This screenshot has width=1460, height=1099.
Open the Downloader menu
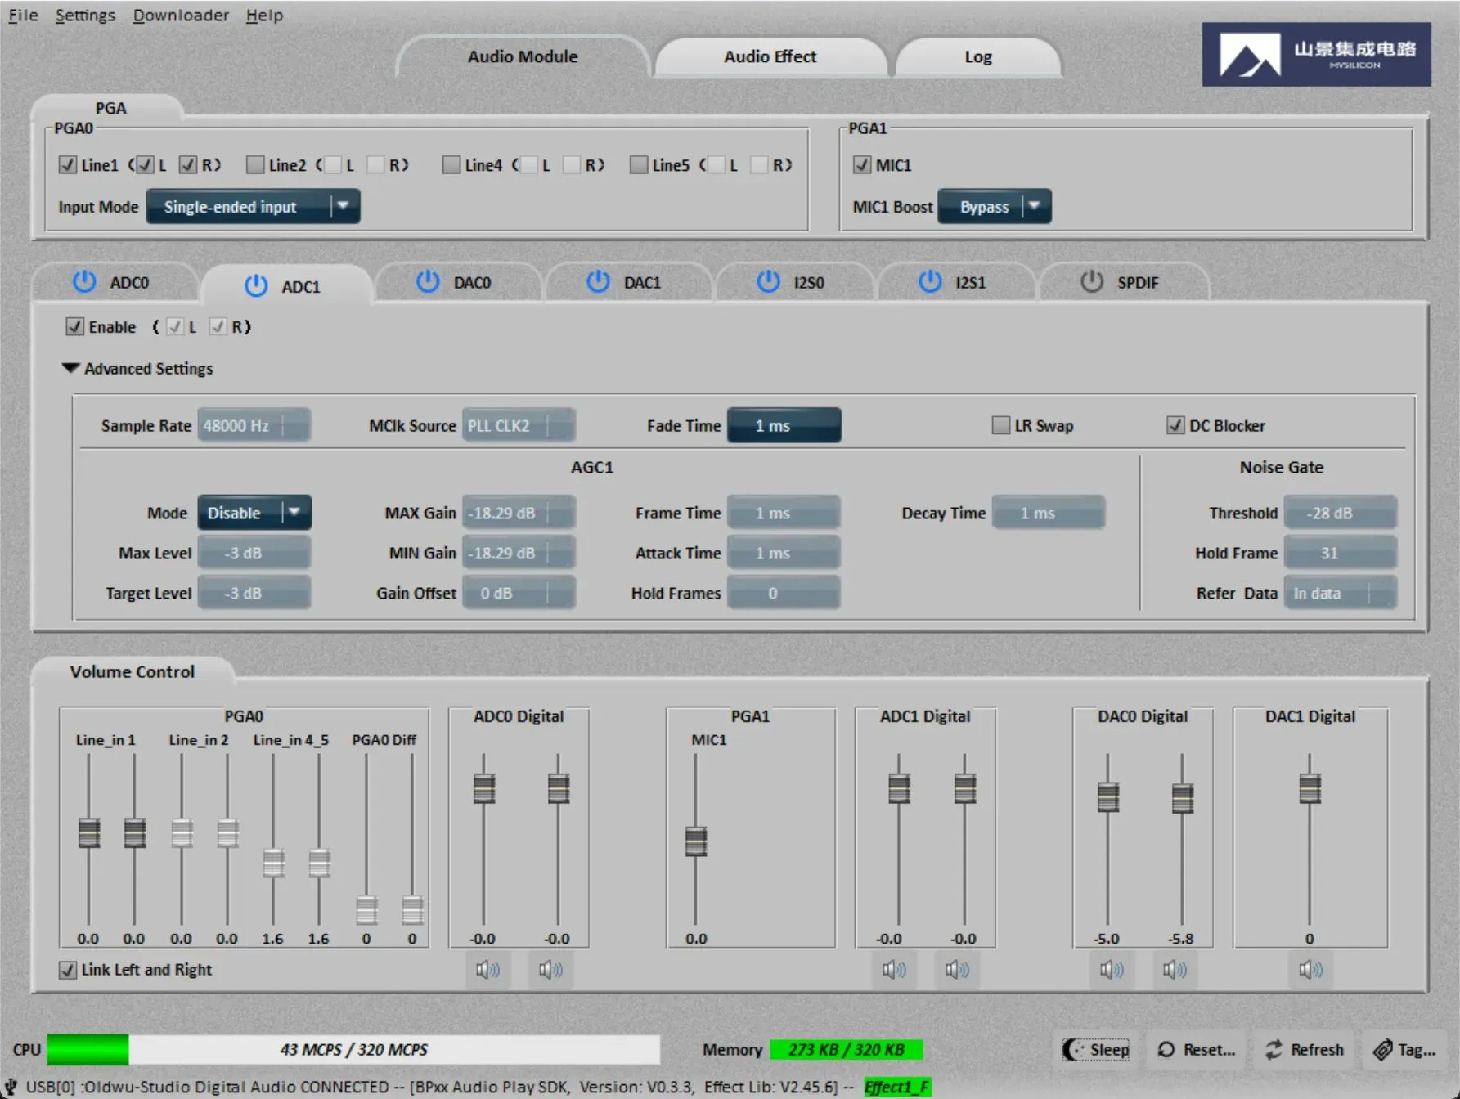pyautogui.click(x=181, y=15)
